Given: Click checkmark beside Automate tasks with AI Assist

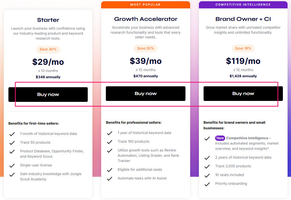Looking at the screenshot, I should [110, 179].
